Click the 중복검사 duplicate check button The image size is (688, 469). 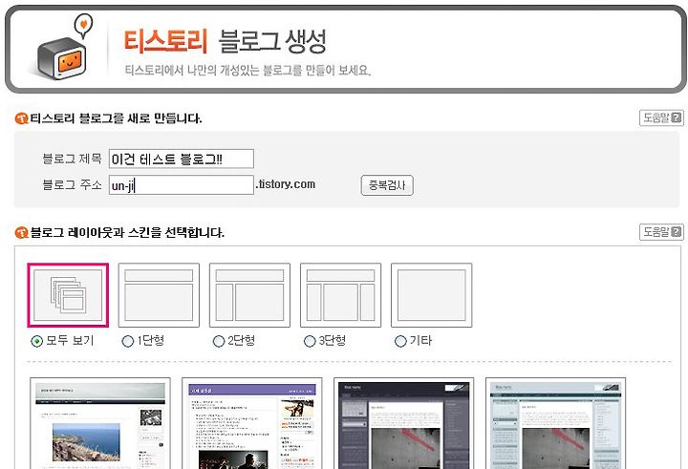click(x=387, y=185)
